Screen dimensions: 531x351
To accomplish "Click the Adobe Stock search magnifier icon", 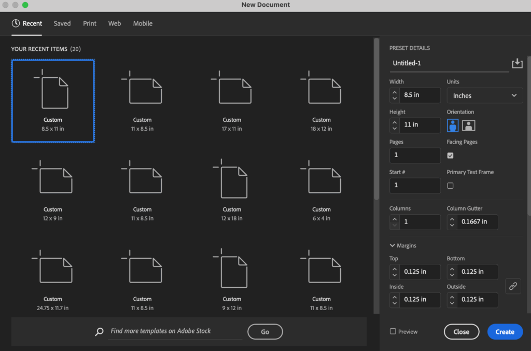I will 99,331.
